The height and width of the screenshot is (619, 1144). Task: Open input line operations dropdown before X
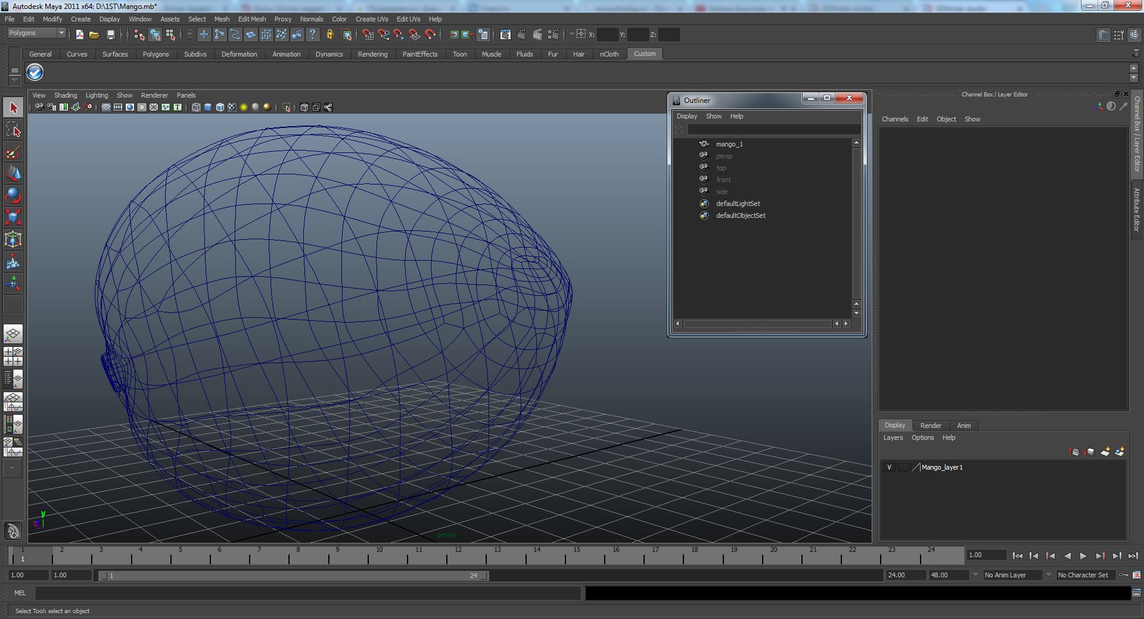(572, 35)
